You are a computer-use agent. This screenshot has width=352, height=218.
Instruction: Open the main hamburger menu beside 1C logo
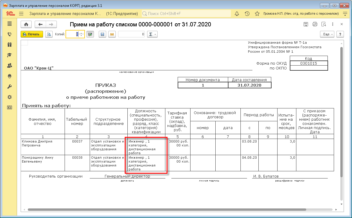click(21, 14)
